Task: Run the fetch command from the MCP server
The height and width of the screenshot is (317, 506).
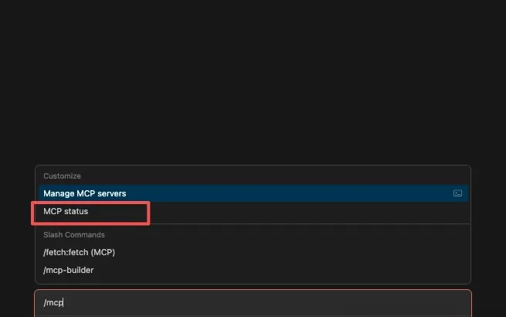Action: (x=79, y=252)
